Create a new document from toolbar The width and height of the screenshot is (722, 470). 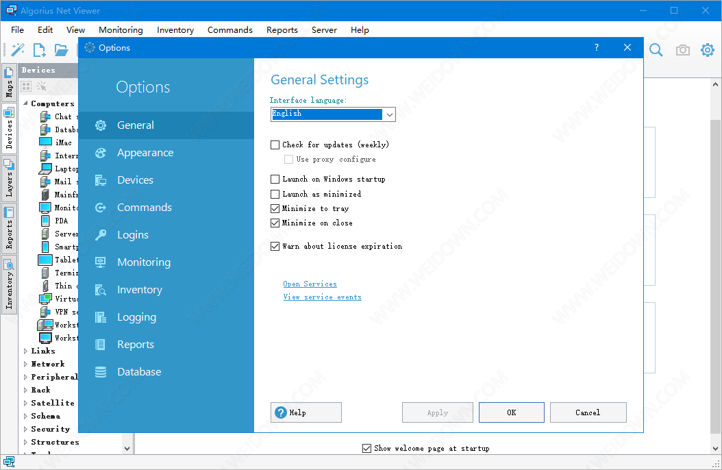40,49
